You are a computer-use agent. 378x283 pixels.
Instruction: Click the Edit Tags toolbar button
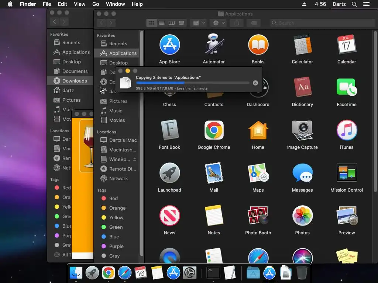click(254, 23)
